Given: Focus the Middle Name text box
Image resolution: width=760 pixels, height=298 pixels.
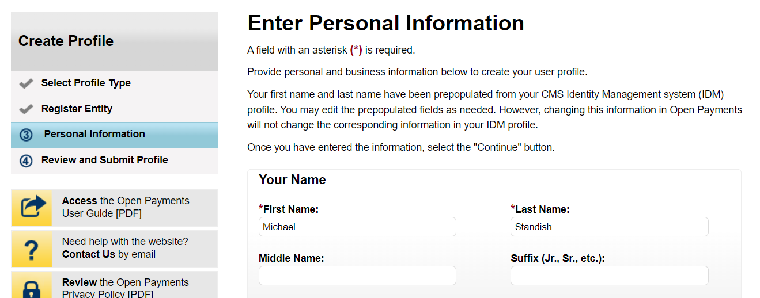Looking at the screenshot, I should pos(357,276).
